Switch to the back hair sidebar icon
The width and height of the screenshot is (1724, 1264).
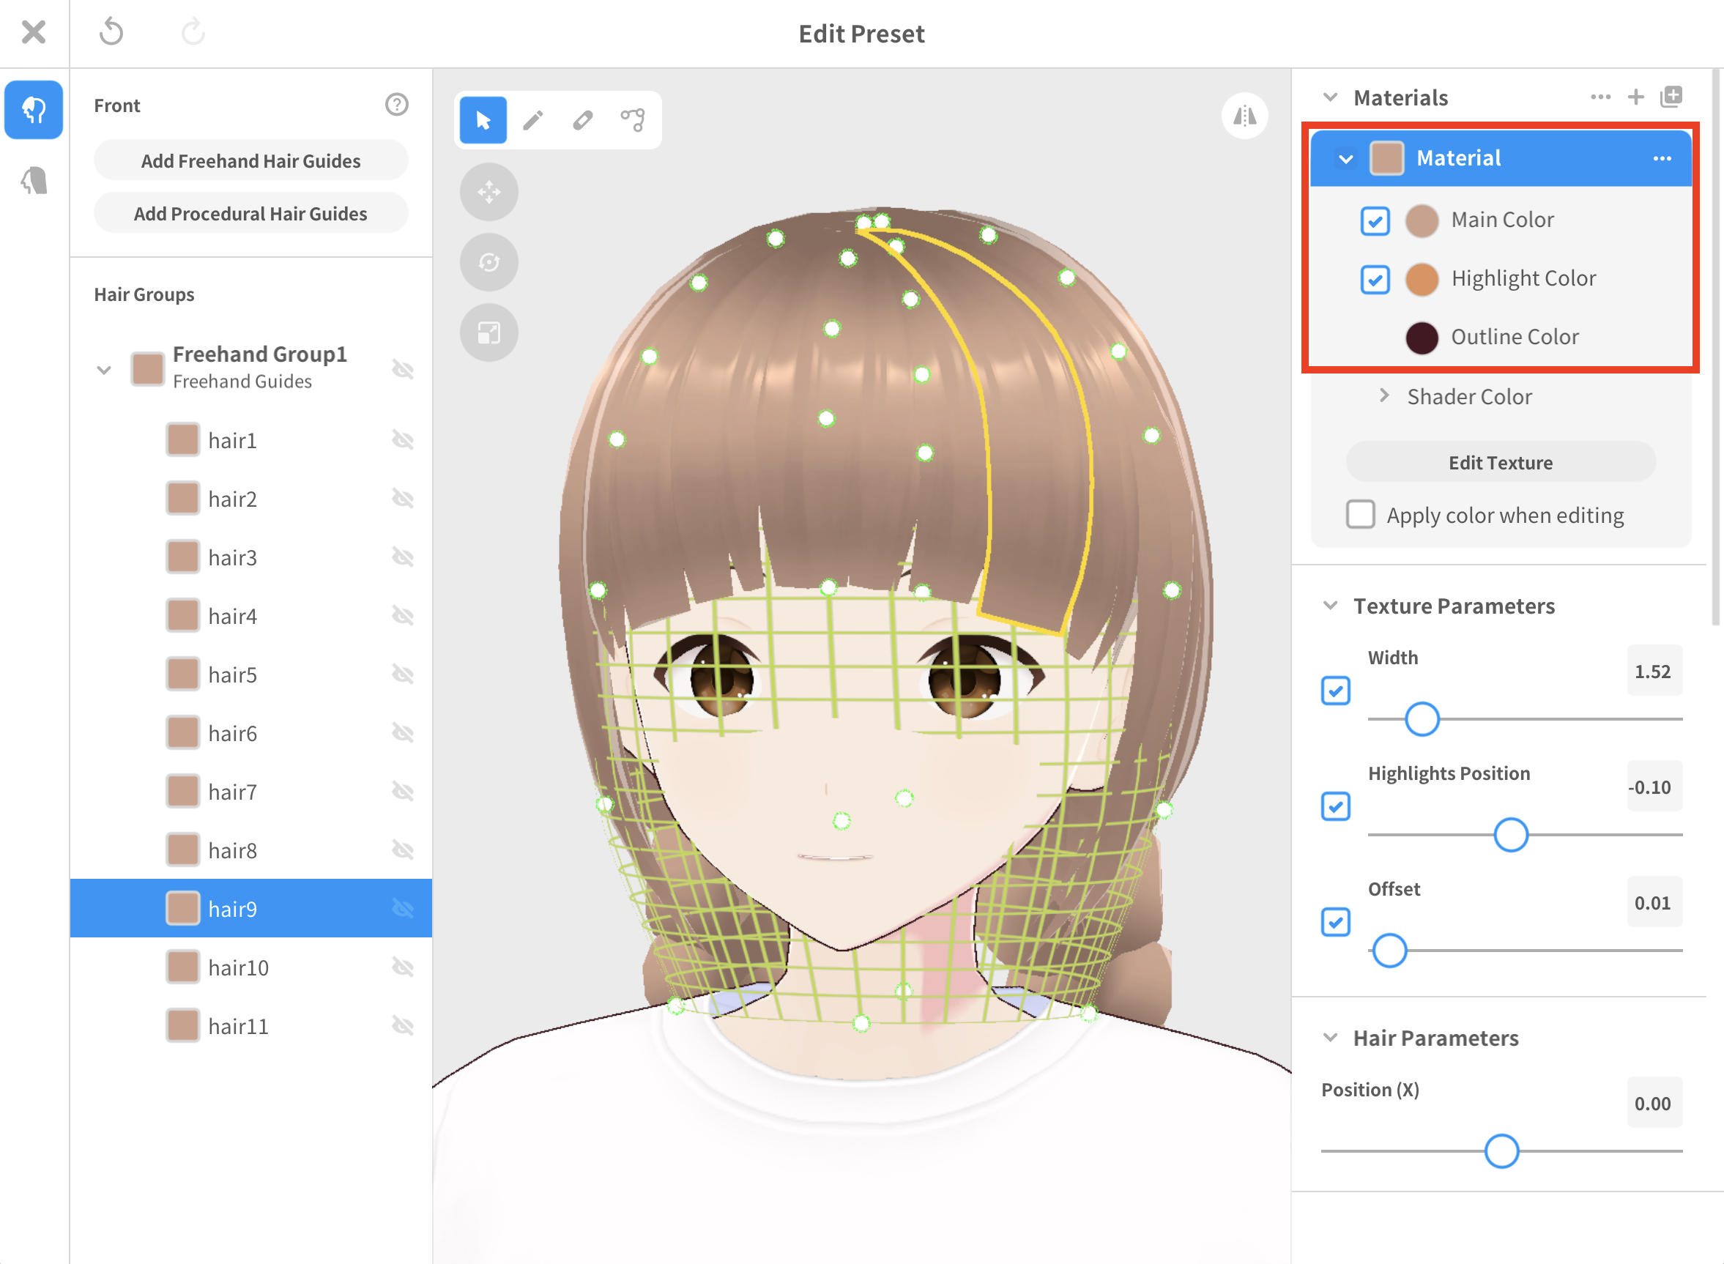(34, 182)
